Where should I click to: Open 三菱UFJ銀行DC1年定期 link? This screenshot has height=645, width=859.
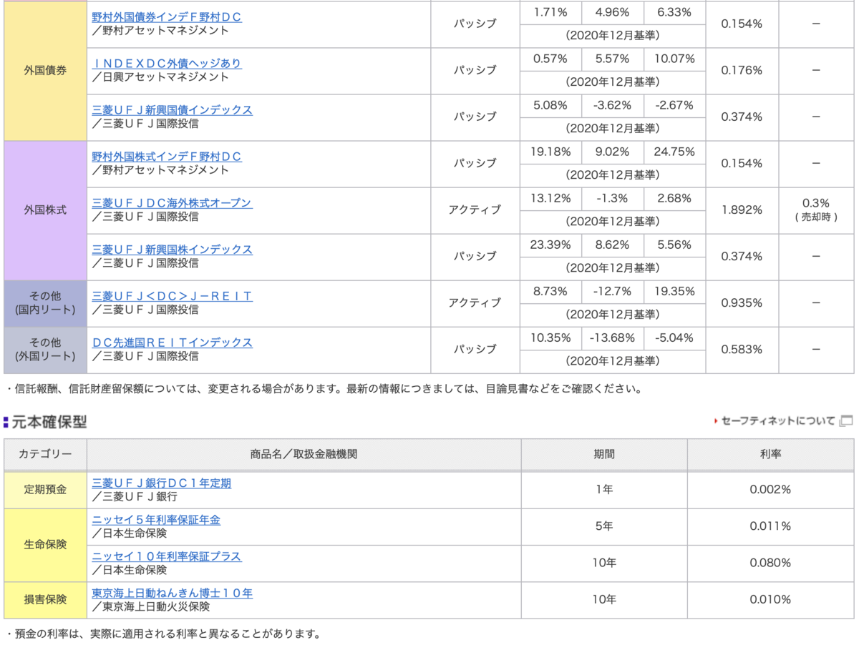(162, 483)
